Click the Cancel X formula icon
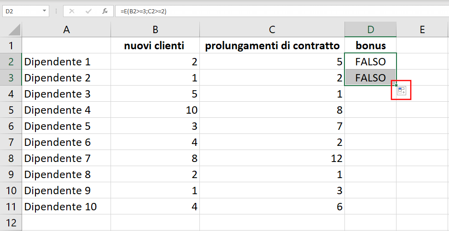Viewport: 449px width, 231px height. point(72,11)
